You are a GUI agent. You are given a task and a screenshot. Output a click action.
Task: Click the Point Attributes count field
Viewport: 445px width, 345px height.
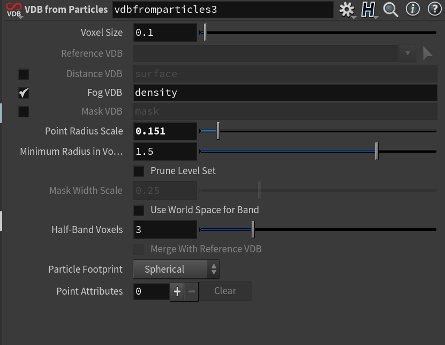[152, 291]
